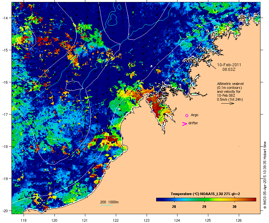Click the temperature color bar near 28

[x=174, y=199]
